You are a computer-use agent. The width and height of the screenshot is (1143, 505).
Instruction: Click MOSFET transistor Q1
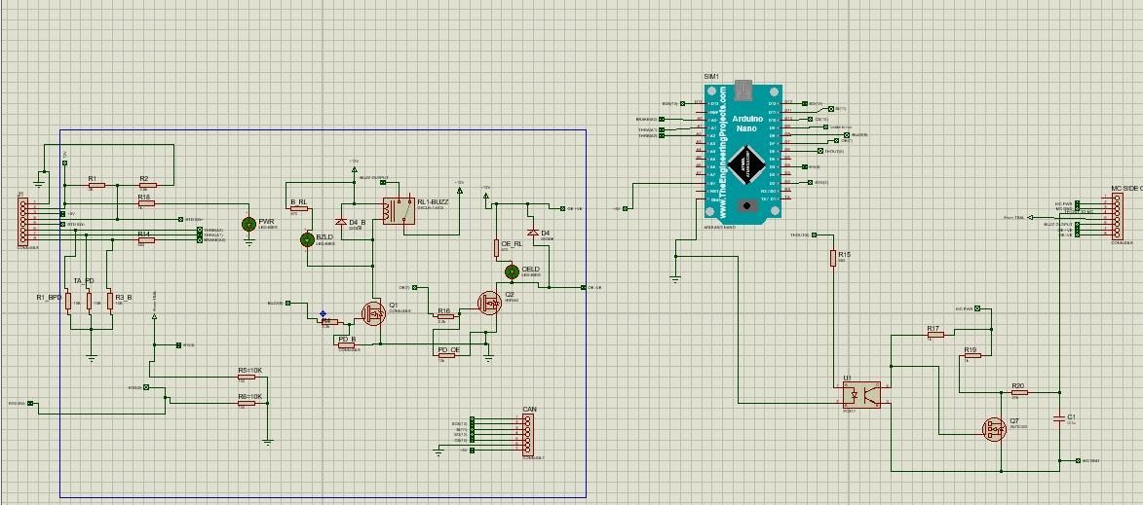[x=373, y=313]
